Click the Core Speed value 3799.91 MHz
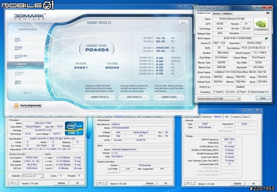The image size is (277, 192). [x=32, y=157]
